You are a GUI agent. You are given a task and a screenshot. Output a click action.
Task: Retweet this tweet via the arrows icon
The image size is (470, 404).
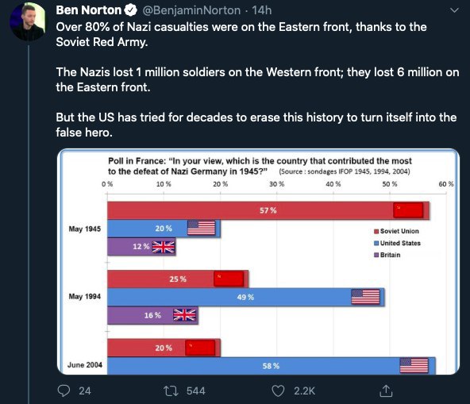(171, 391)
